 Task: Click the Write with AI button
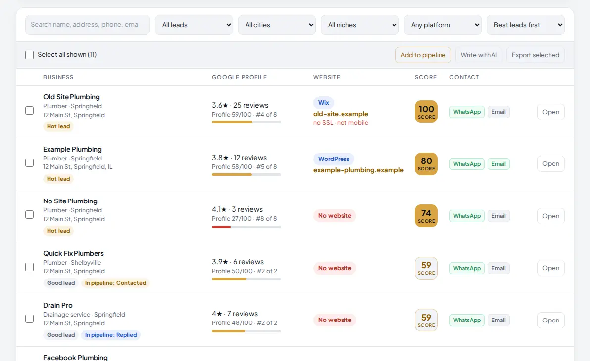point(479,55)
